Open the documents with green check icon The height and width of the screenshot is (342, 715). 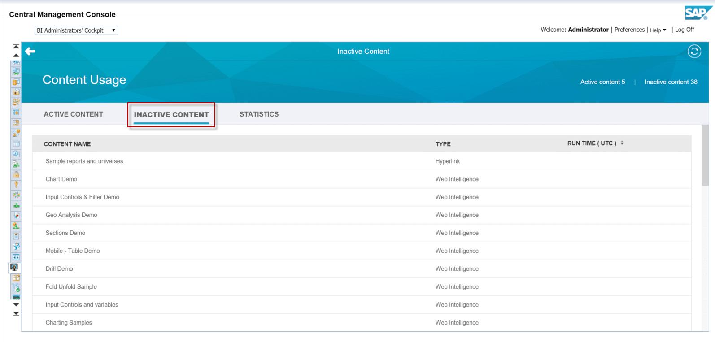coord(16,288)
